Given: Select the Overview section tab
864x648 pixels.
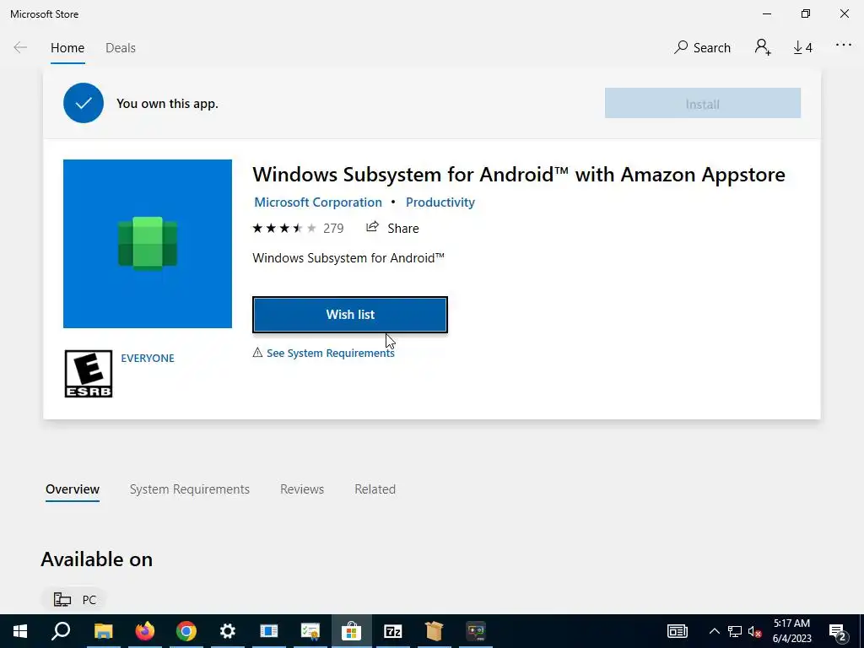Looking at the screenshot, I should click(73, 489).
